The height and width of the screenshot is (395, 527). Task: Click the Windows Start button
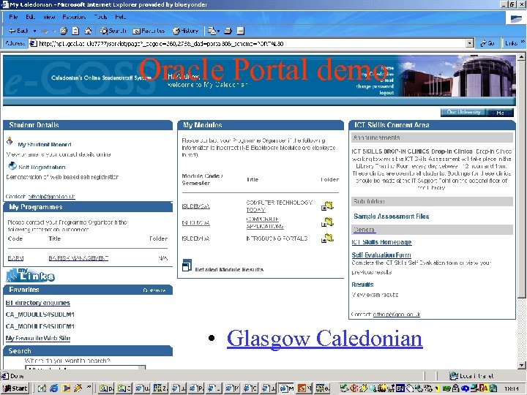pyautogui.click(x=15, y=388)
